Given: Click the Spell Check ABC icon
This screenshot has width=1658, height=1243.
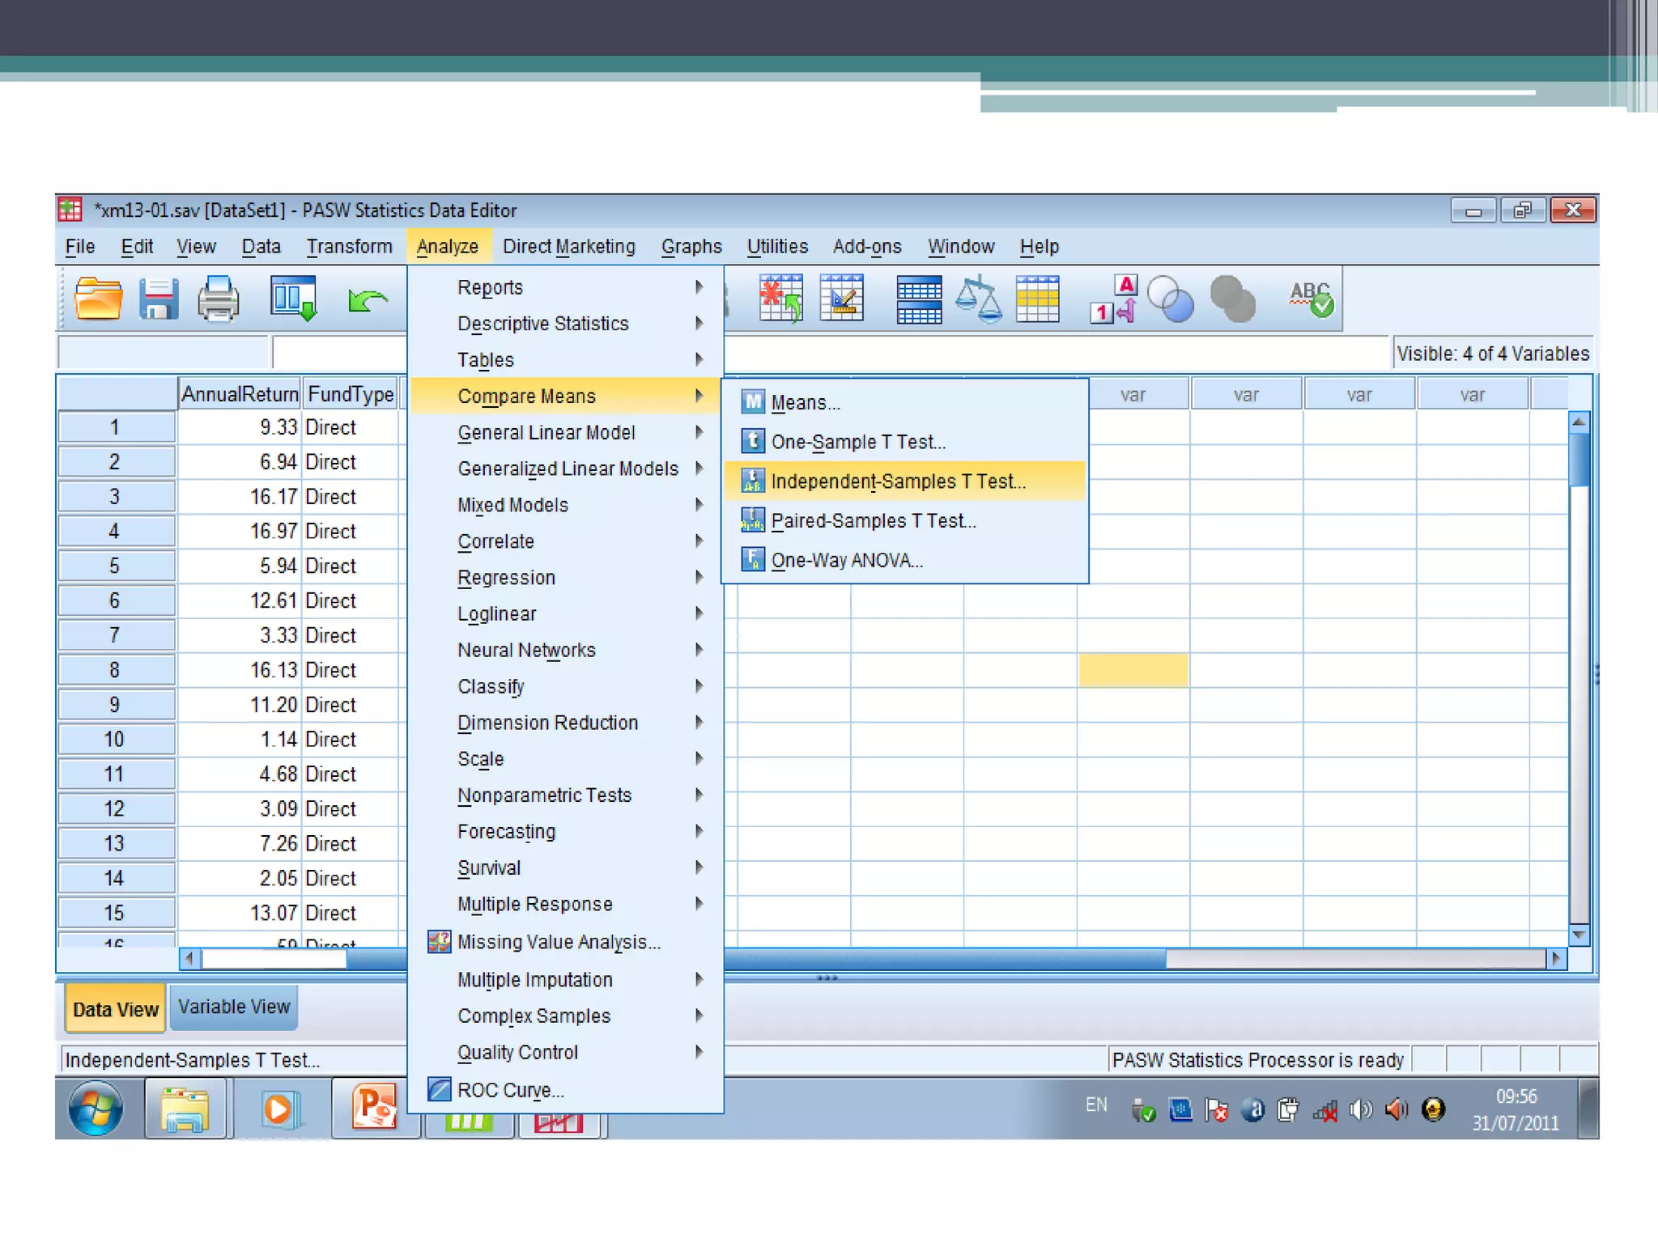Looking at the screenshot, I should point(1312,299).
